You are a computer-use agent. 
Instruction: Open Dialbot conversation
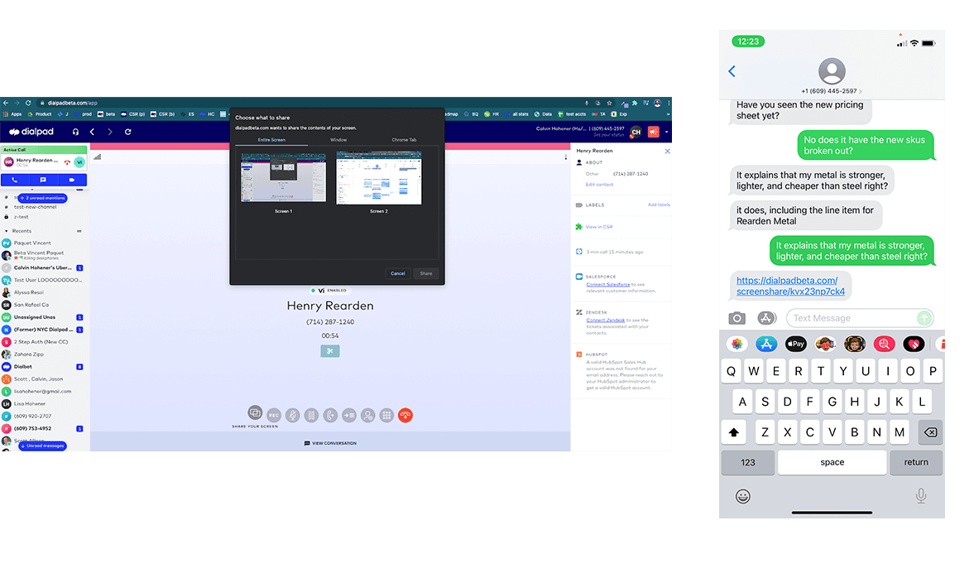click(x=23, y=367)
